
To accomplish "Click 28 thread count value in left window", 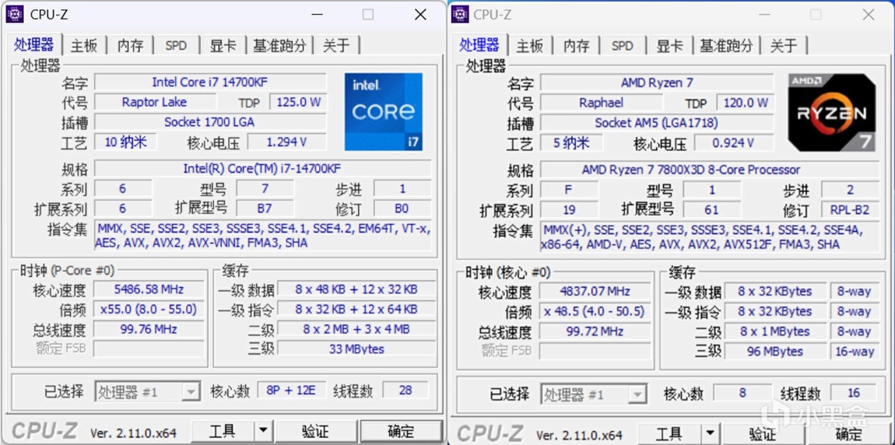I will pos(406,391).
